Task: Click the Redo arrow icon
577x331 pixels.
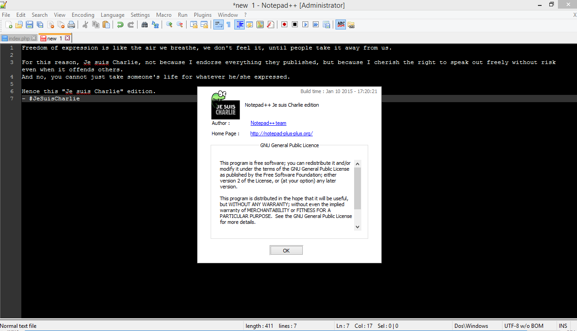Action: coord(130,25)
